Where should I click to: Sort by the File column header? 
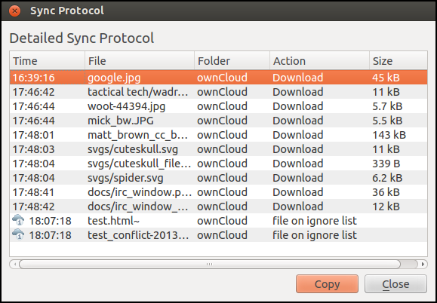tap(140, 60)
